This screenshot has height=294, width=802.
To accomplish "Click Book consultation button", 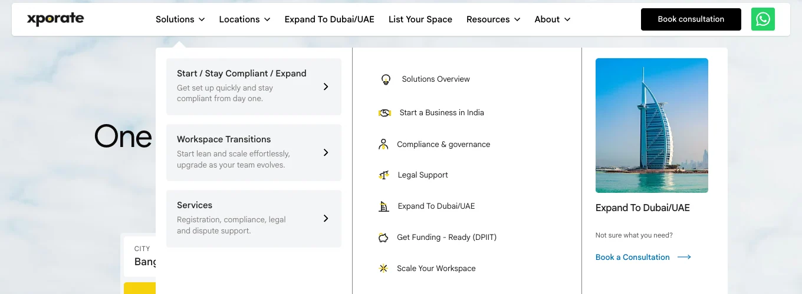I will coord(691,19).
